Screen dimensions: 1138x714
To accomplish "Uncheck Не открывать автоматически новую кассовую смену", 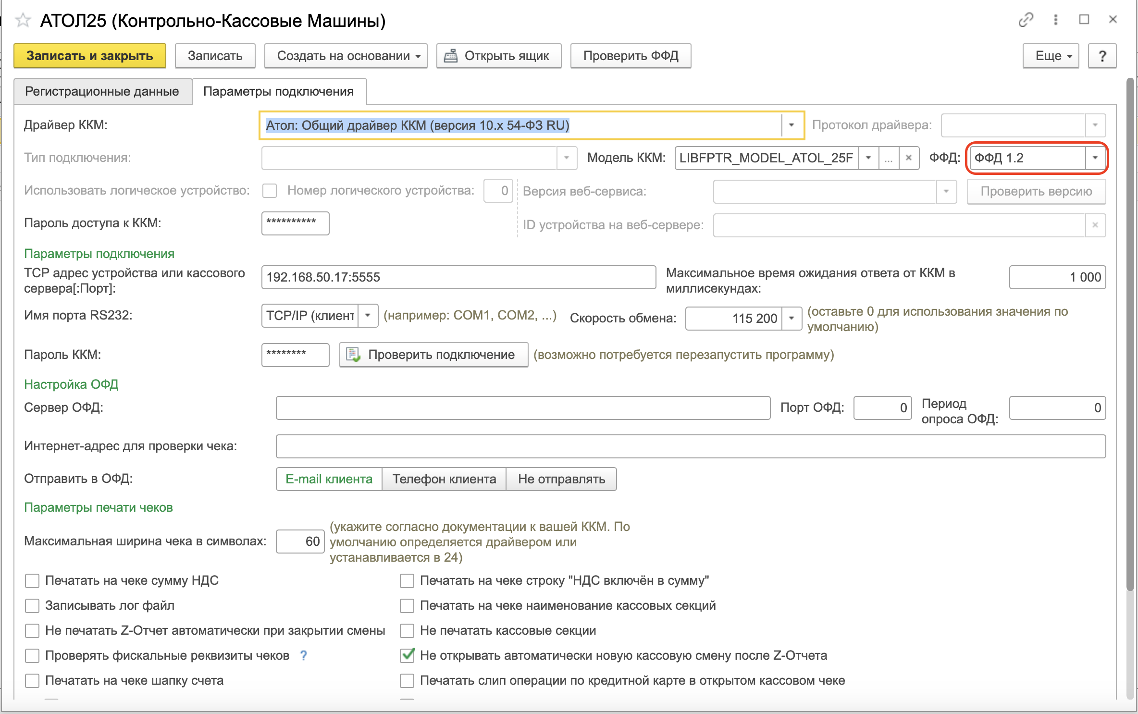I will (407, 655).
